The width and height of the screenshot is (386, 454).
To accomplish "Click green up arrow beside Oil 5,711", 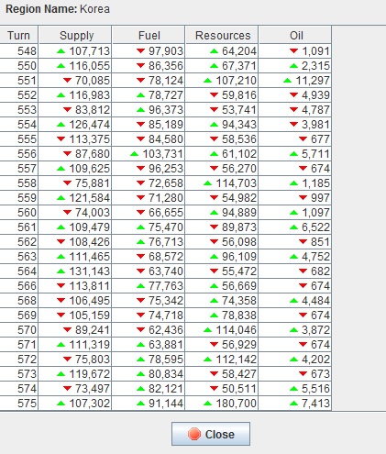I will [x=293, y=154].
